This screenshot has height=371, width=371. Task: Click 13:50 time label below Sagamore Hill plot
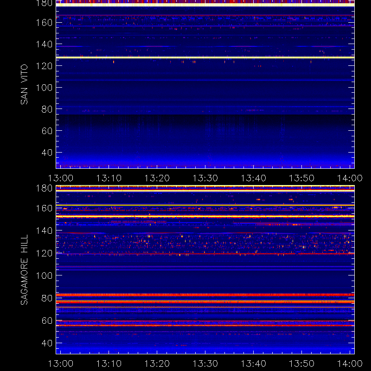302,364
